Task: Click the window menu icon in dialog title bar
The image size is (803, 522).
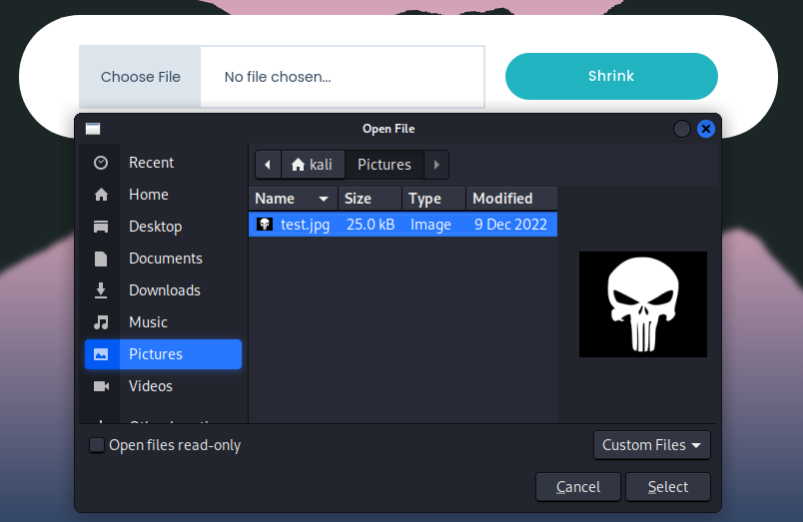Action: [93, 129]
